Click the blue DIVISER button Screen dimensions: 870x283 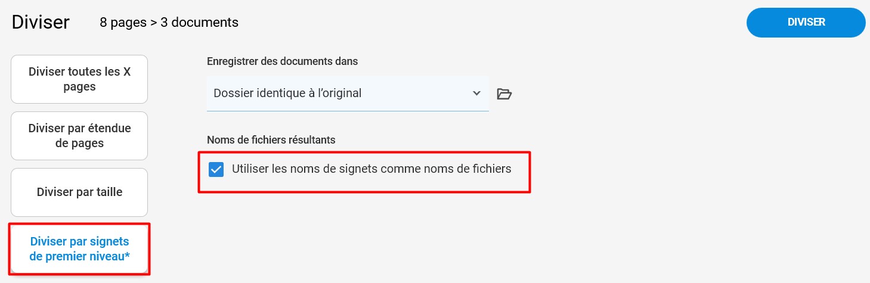tap(806, 22)
